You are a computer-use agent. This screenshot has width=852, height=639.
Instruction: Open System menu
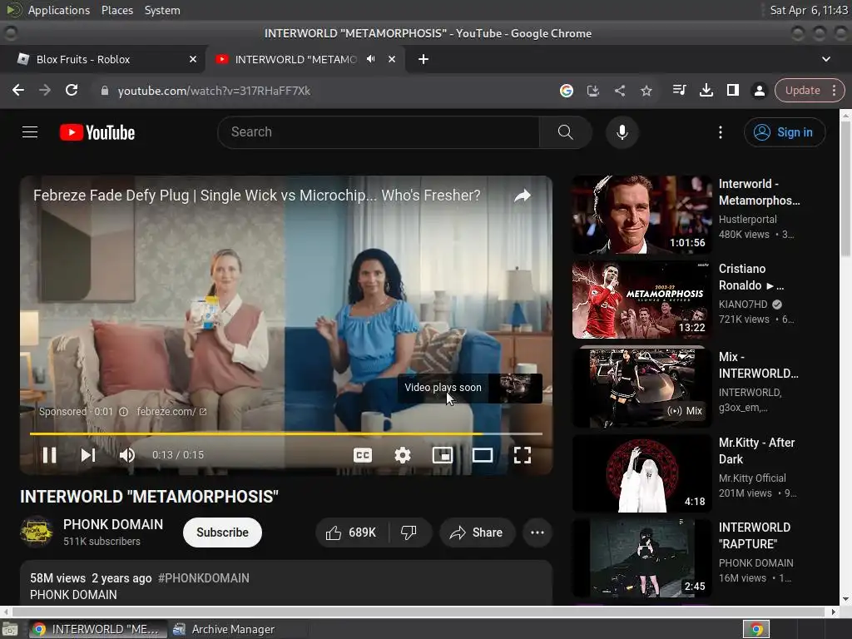pyautogui.click(x=162, y=10)
